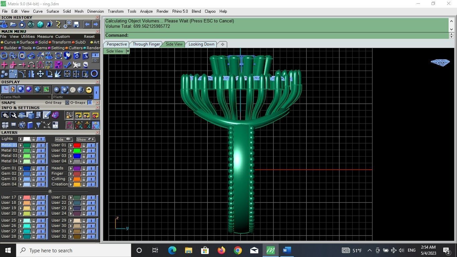Image resolution: width=457 pixels, height=257 pixels.
Task: Click the four-viewport layout icon
Action: 5,125
